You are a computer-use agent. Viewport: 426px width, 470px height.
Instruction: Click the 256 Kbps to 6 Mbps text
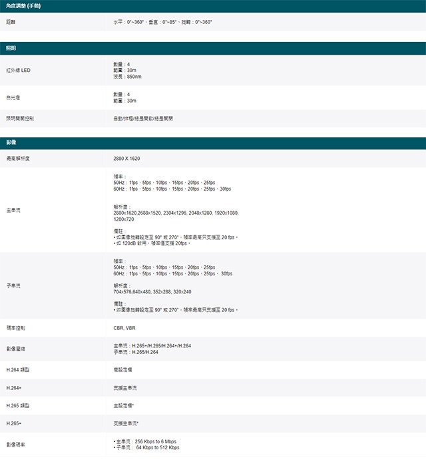154,441
